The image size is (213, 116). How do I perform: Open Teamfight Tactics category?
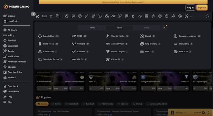[x=50, y=59]
